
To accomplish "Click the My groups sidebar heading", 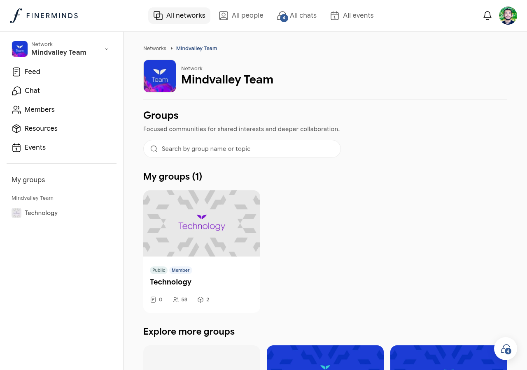I will pyautogui.click(x=28, y=180).
